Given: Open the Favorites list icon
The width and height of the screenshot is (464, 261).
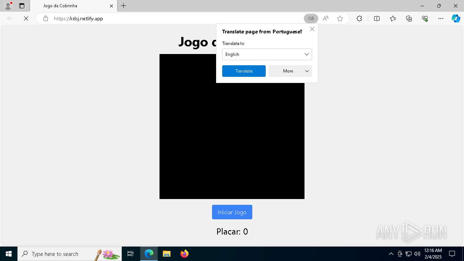Looking at the screenshot, I should coord(393,18).
